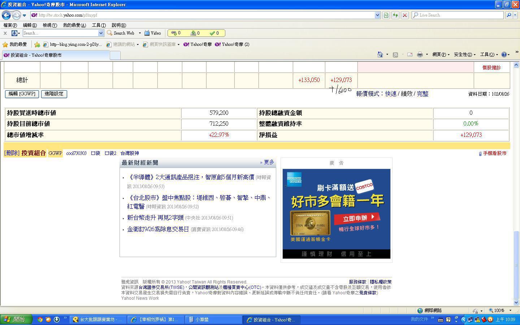Open the 檢視 menu
Image resolution: width=520 pixels, height=325 pixels.
point(49,25)
